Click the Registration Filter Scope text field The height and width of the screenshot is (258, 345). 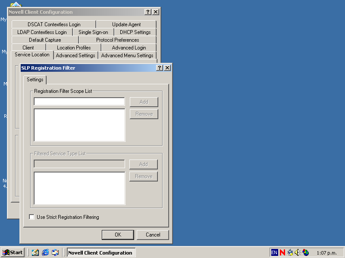pos(79,101)
